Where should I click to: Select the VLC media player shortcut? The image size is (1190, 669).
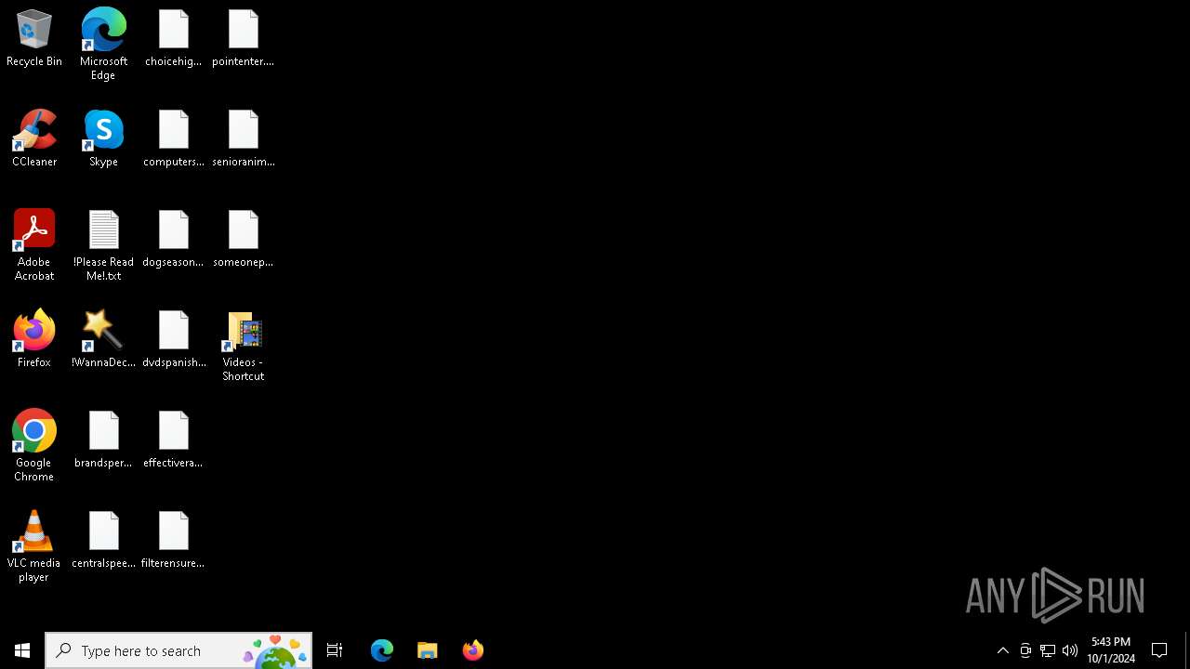click(34, 545)
